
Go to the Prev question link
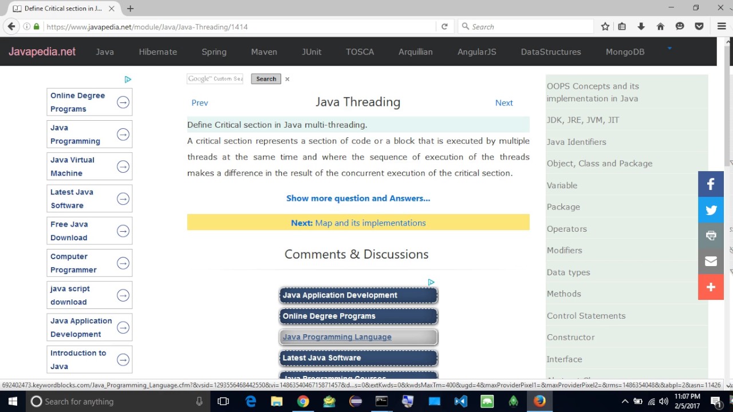pos(200,102)
